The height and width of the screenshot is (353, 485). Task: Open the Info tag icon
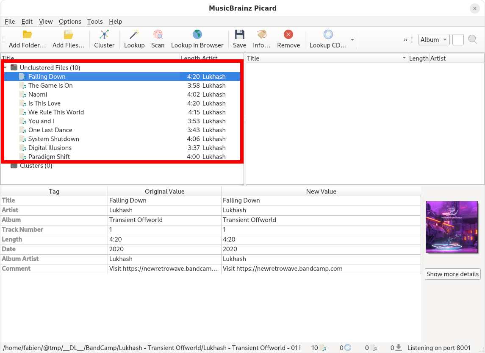pos(261,35)
